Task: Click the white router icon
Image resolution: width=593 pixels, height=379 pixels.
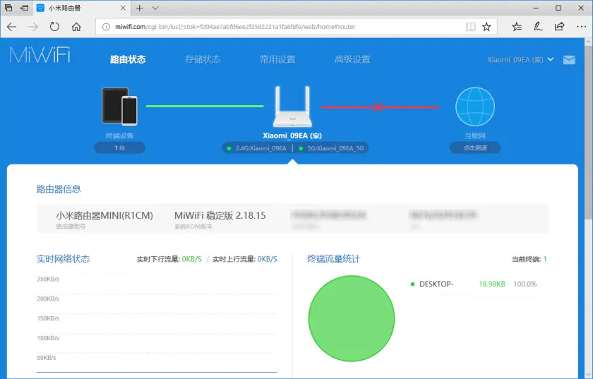Action: [292, 107]
